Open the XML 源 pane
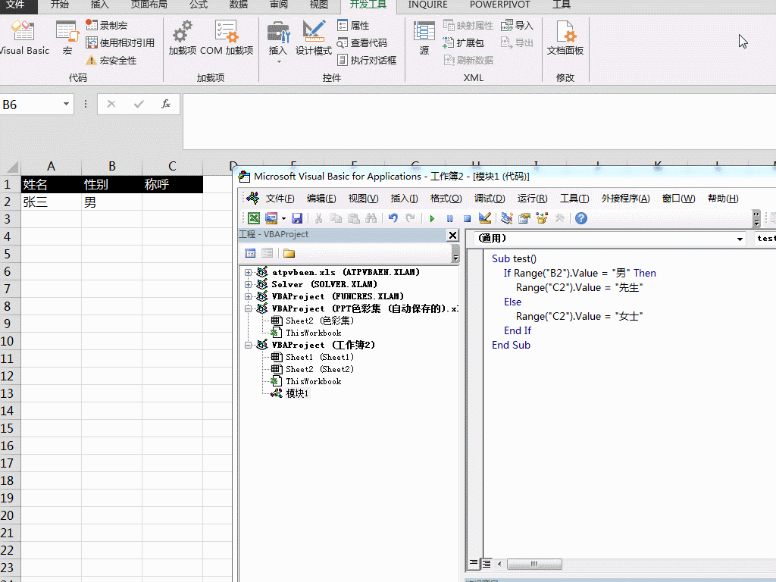776x582 pixels. (x=424, y=38)
